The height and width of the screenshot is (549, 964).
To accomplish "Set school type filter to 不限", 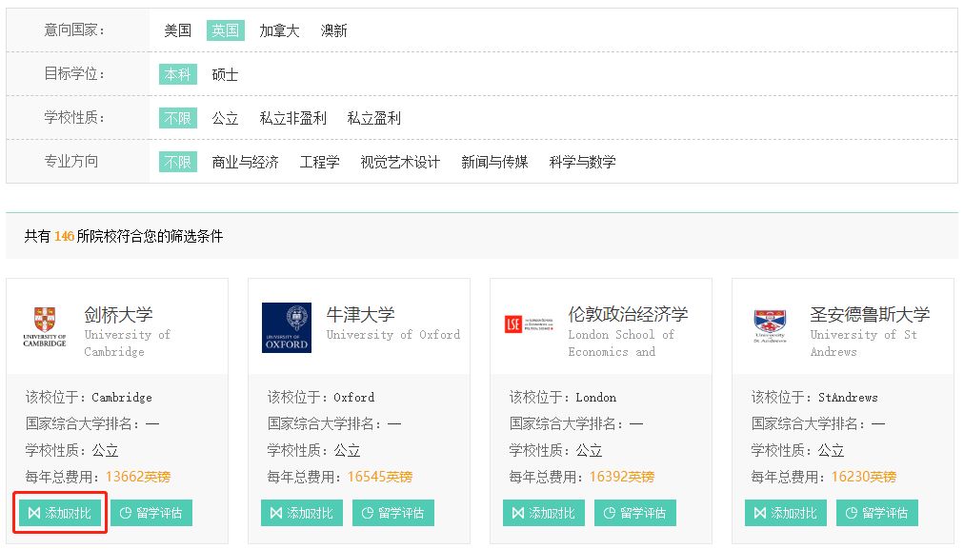I will click(178, 118).
